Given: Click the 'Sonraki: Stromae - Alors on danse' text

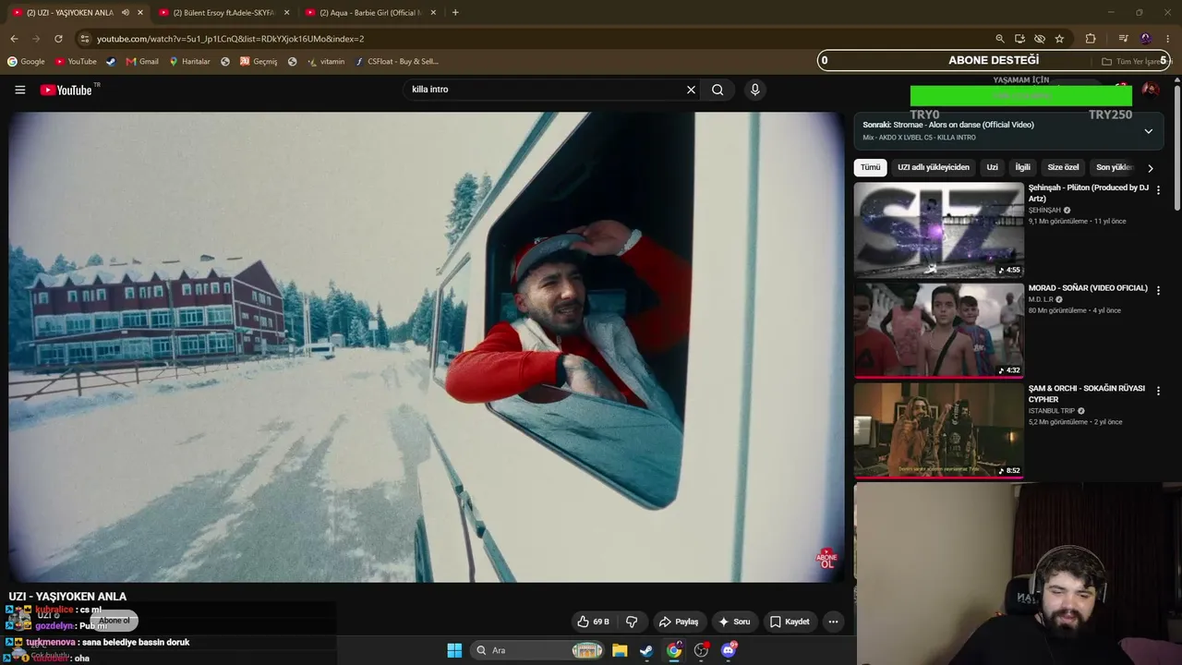Looking at the screenshot, I should [948, 125].
